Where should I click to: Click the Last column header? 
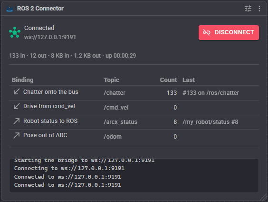[189, 80]
